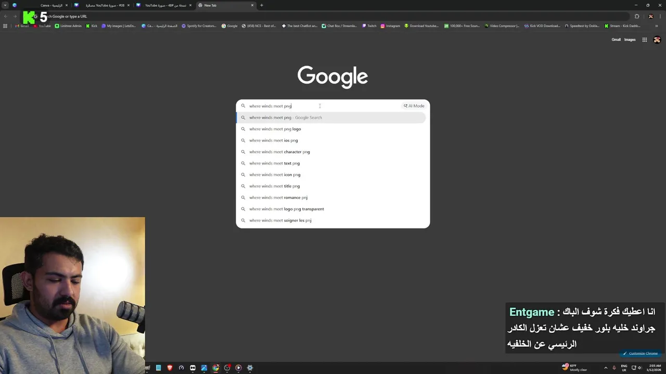Open the Chat Box / Streamlabs bookmark
The height and width of the screenshot is (374, 666).
click(340, 26)
